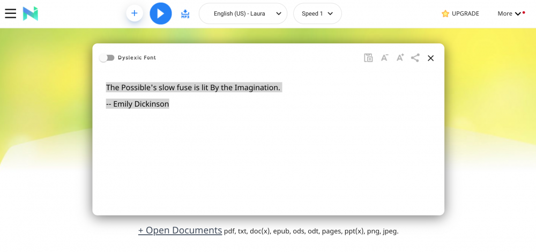Decrease font size with A- icon
The width and height of the screenshot is (536, 252).
(384, 58)
